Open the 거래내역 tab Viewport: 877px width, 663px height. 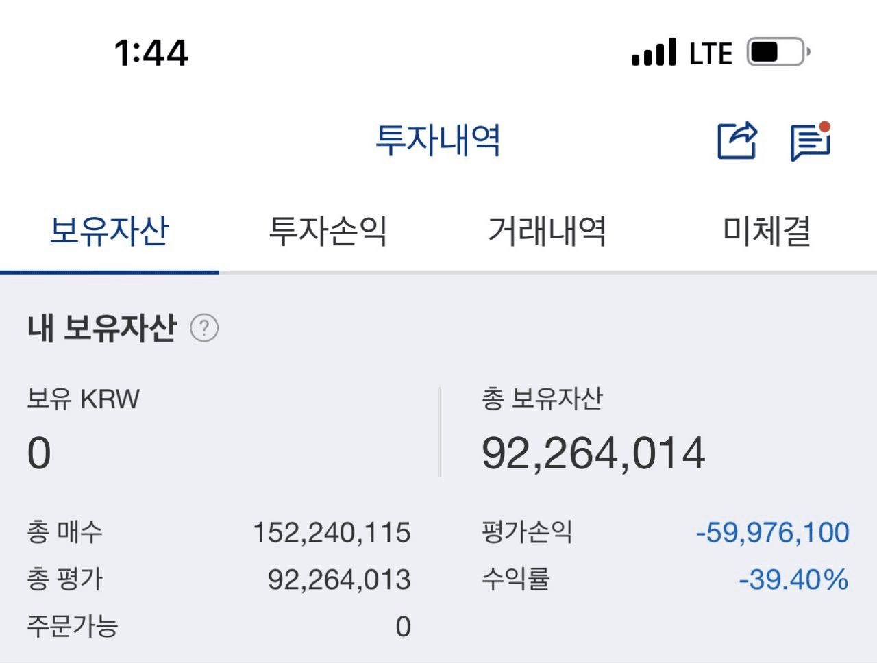click(x=547, y=231)
